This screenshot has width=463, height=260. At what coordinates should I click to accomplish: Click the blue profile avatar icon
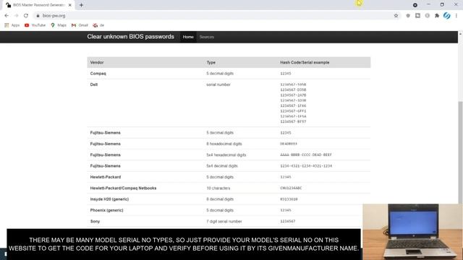click(x=447, y=16)
